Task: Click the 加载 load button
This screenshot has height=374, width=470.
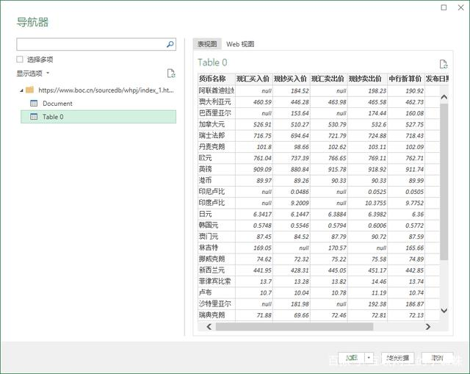Action: pos(352,359)
